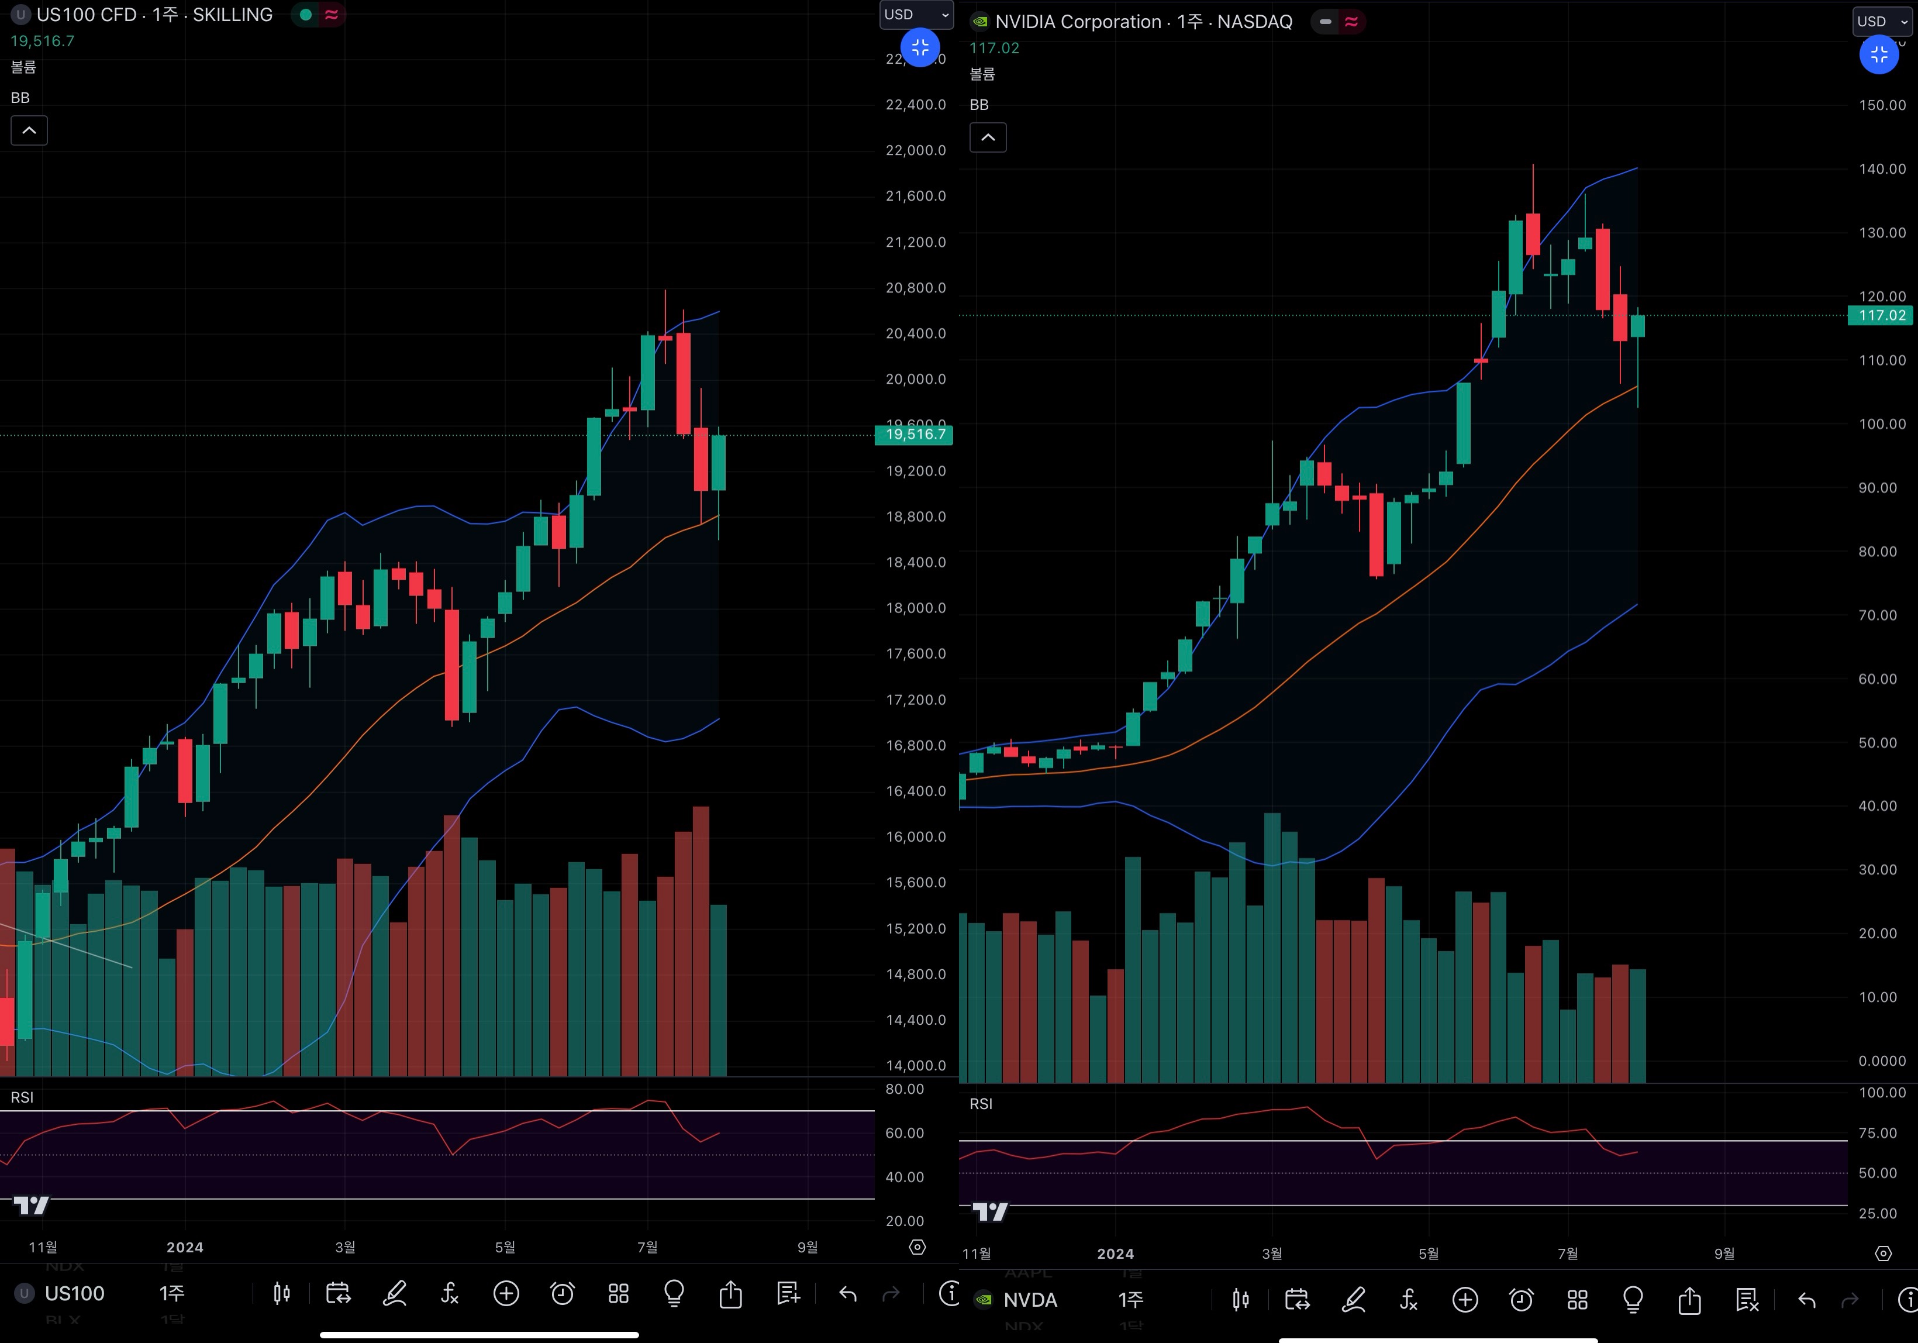Collapse indicator legend on US100 chart
Image resolution: width=1918 pixels, height=1343 pixels.
29,130
